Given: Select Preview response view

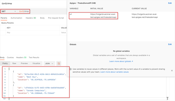Looking at the screenshot, I should (x=24, y=63).
